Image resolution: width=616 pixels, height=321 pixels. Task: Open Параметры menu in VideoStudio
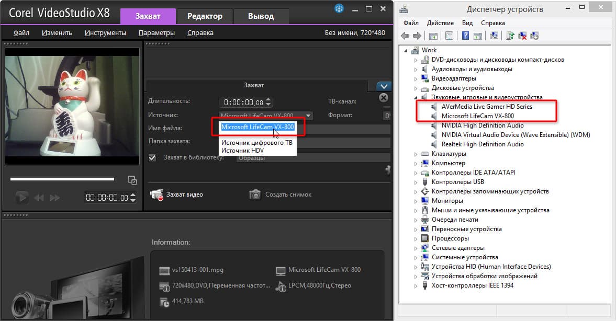coord(157,32)
